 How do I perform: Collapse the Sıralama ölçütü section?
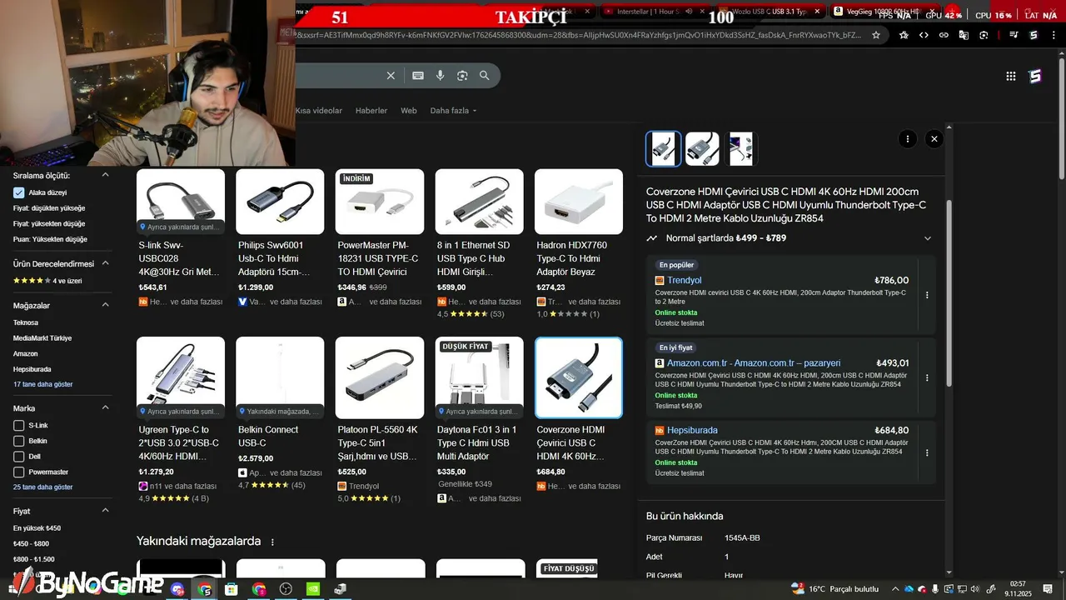[x=105, y=176]
